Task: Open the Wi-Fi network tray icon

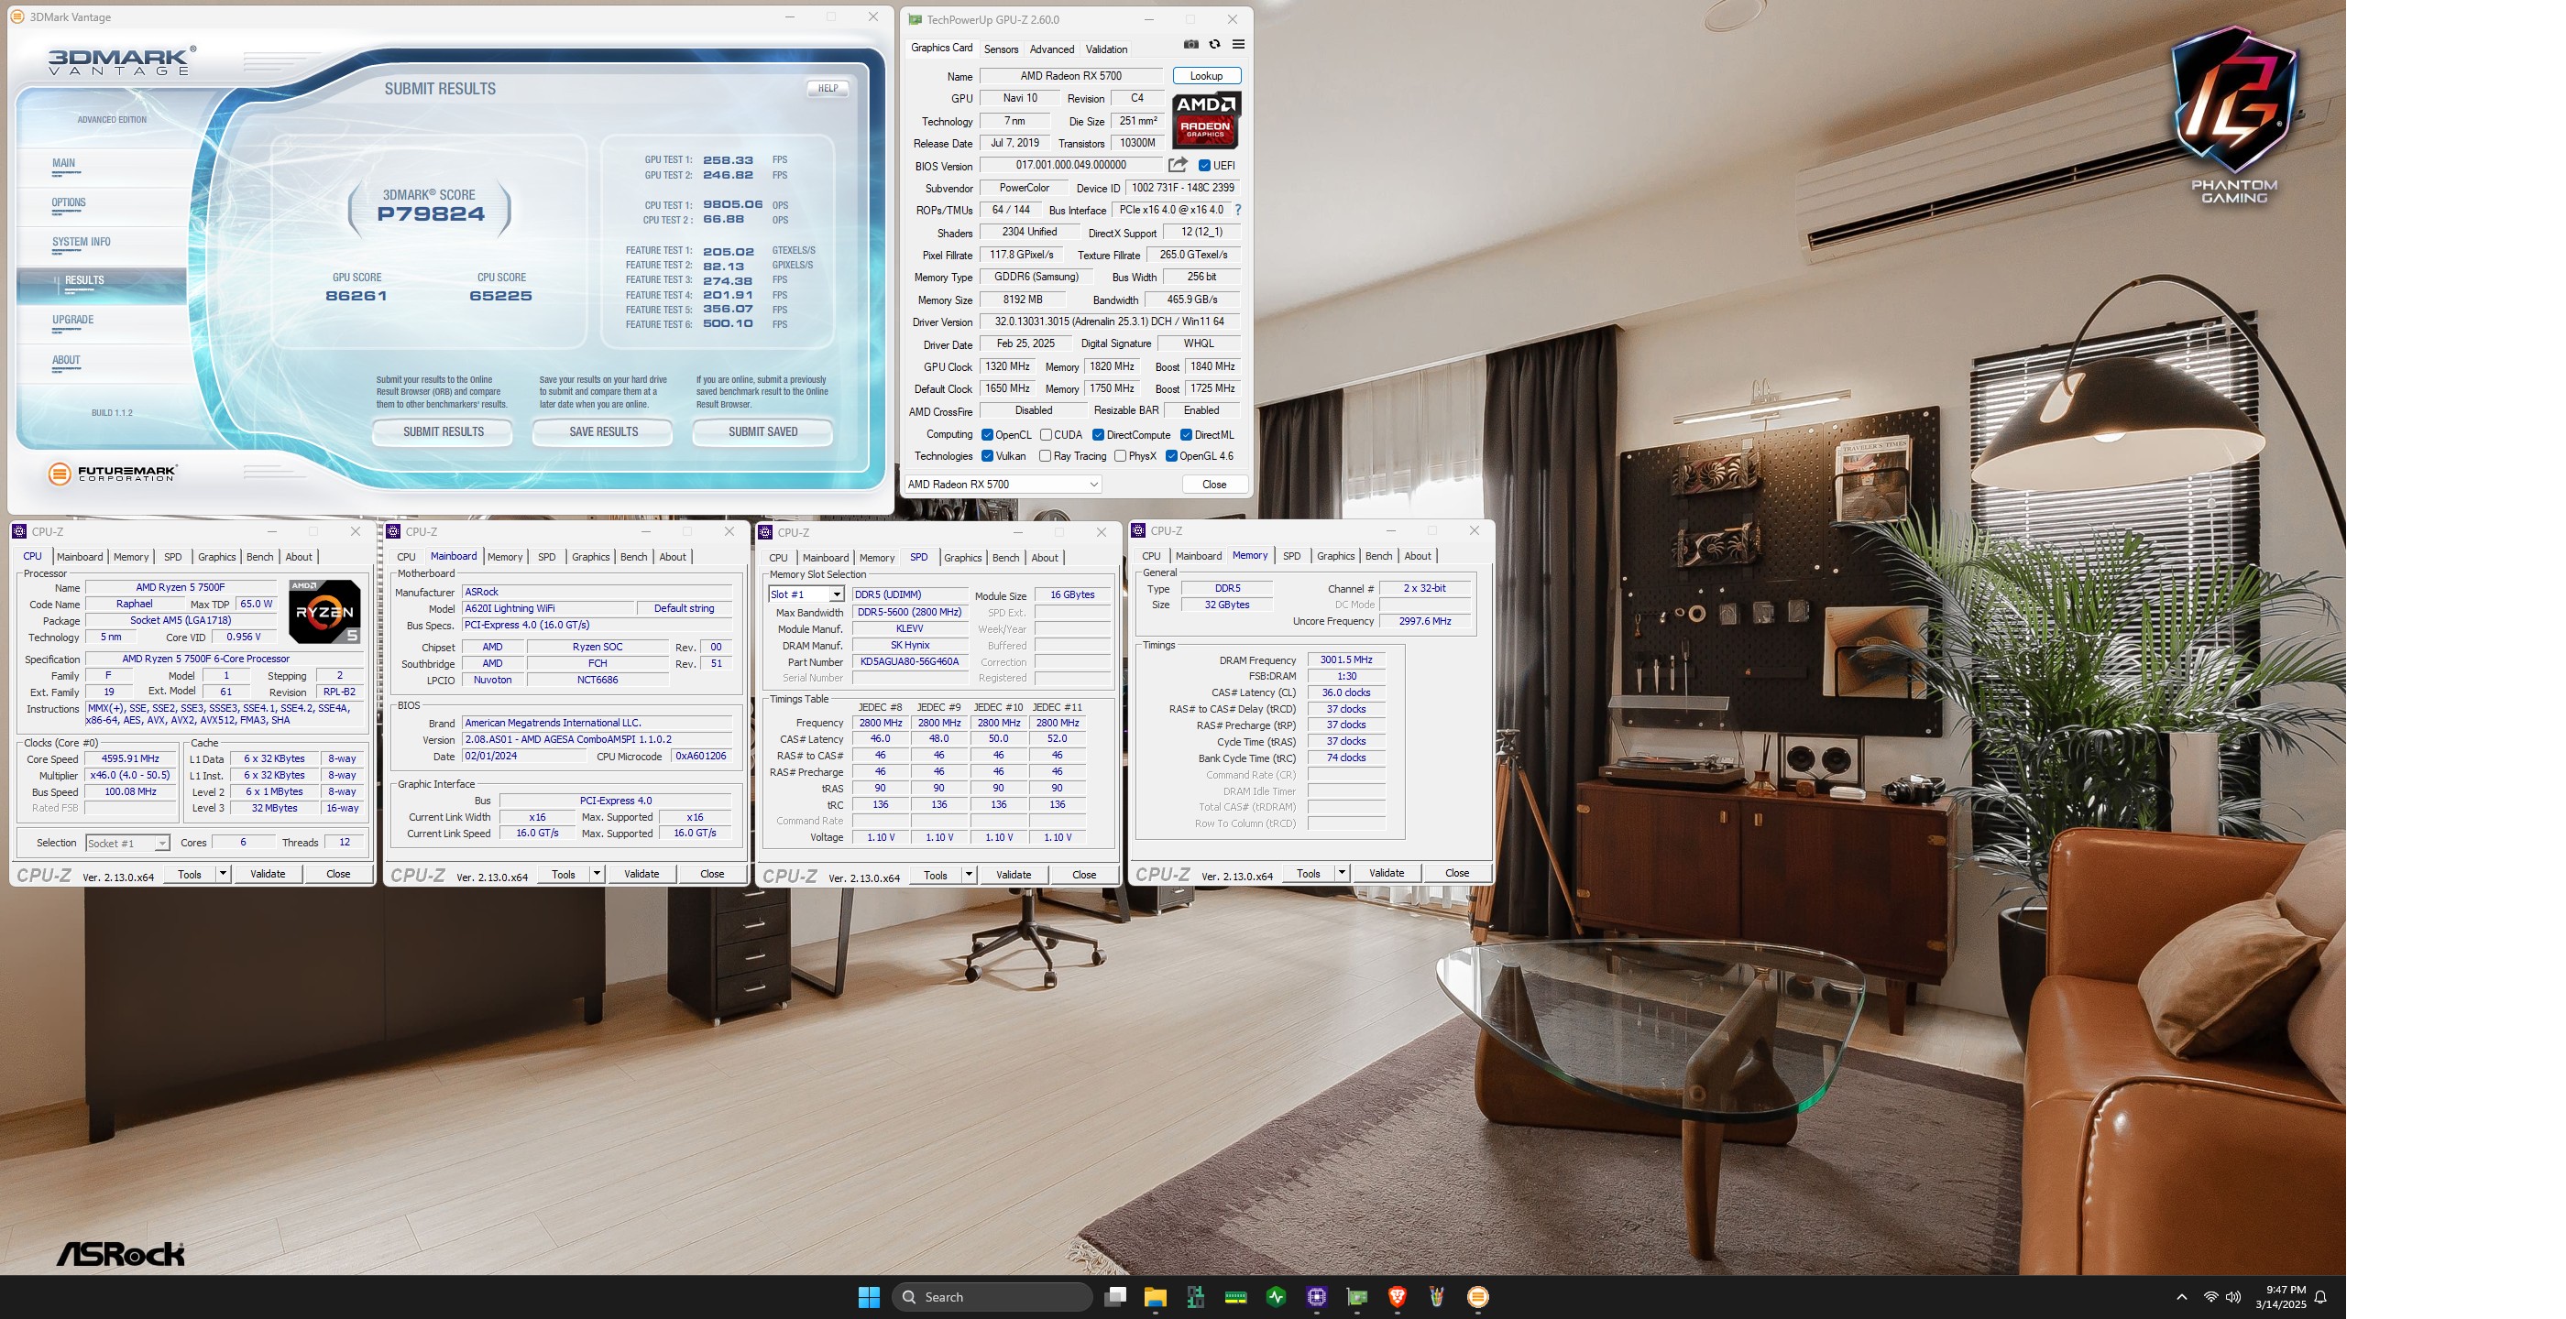Action: pyautogui.click(x=2210, y=1297)
